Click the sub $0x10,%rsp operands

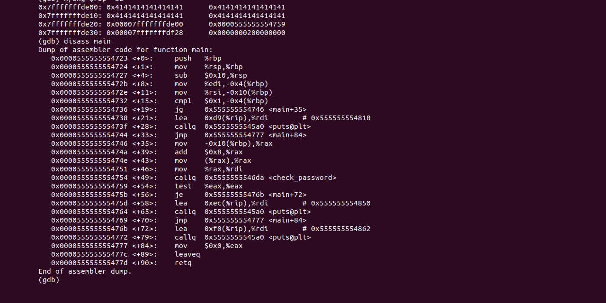tap(225, 75)
